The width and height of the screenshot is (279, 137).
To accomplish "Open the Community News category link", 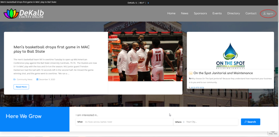I will (x=25, y=79).
